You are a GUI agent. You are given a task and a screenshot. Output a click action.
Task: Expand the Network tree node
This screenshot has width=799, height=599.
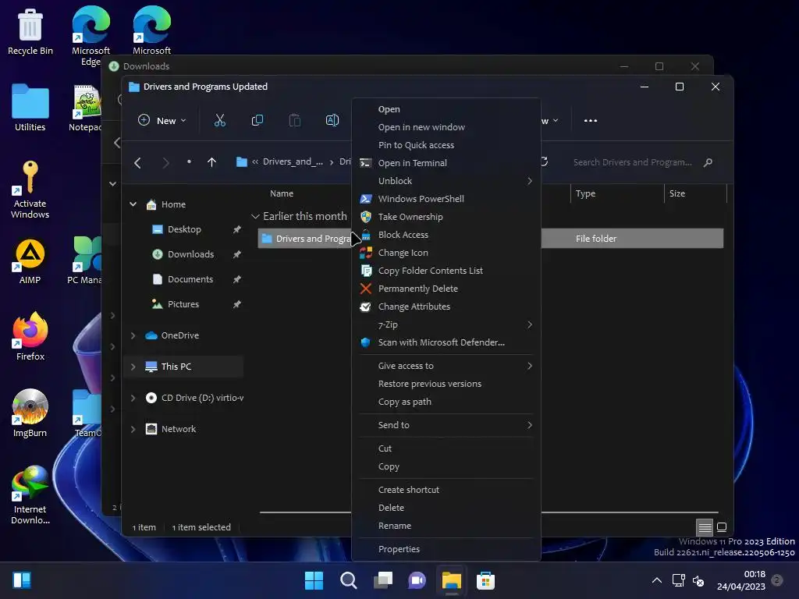coord(133,429)
